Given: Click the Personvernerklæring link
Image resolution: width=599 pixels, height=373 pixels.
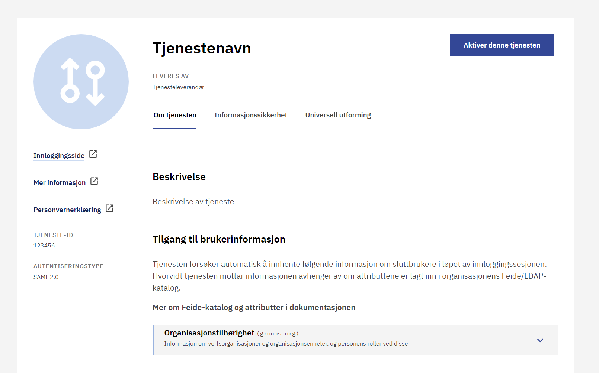Looking at the screenshot, I should point(67,210).
